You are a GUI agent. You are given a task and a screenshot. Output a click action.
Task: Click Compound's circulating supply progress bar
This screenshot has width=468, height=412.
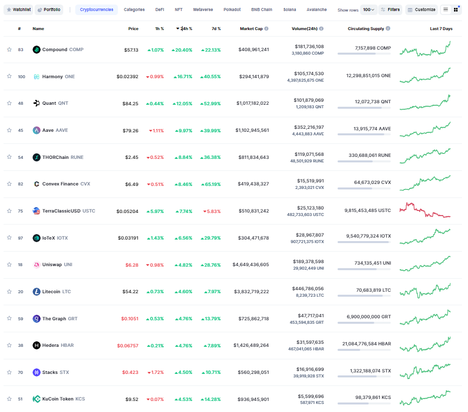[364, 54]
